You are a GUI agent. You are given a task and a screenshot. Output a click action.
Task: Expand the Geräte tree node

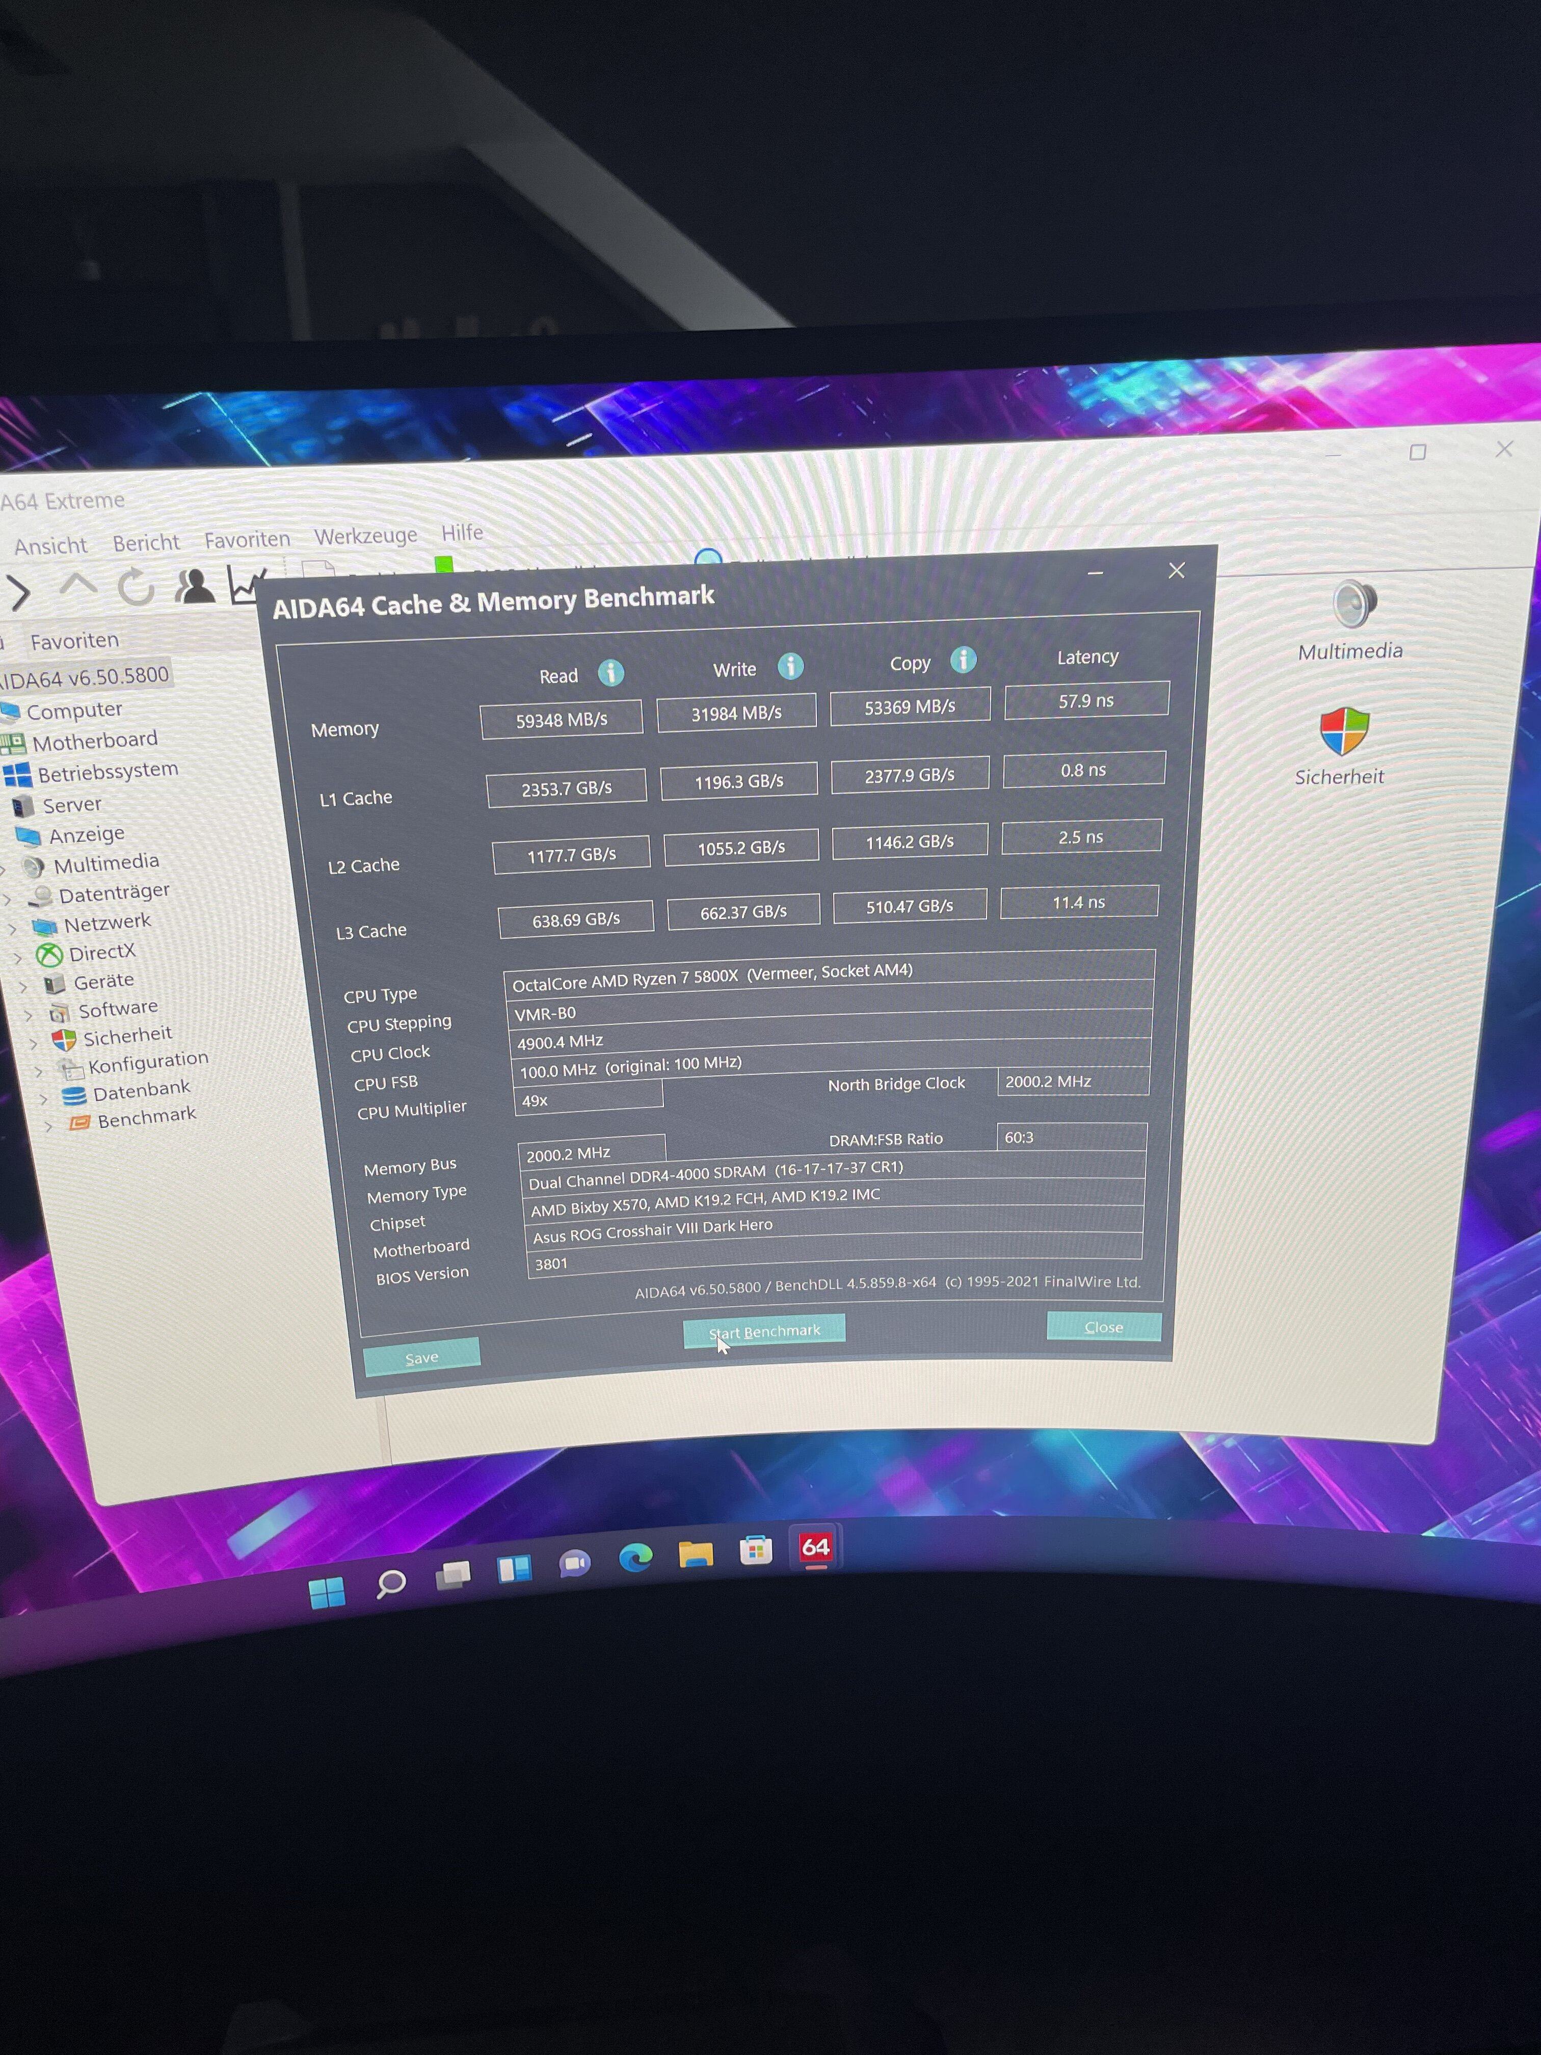pyautogui.click(x=24, y=987)
